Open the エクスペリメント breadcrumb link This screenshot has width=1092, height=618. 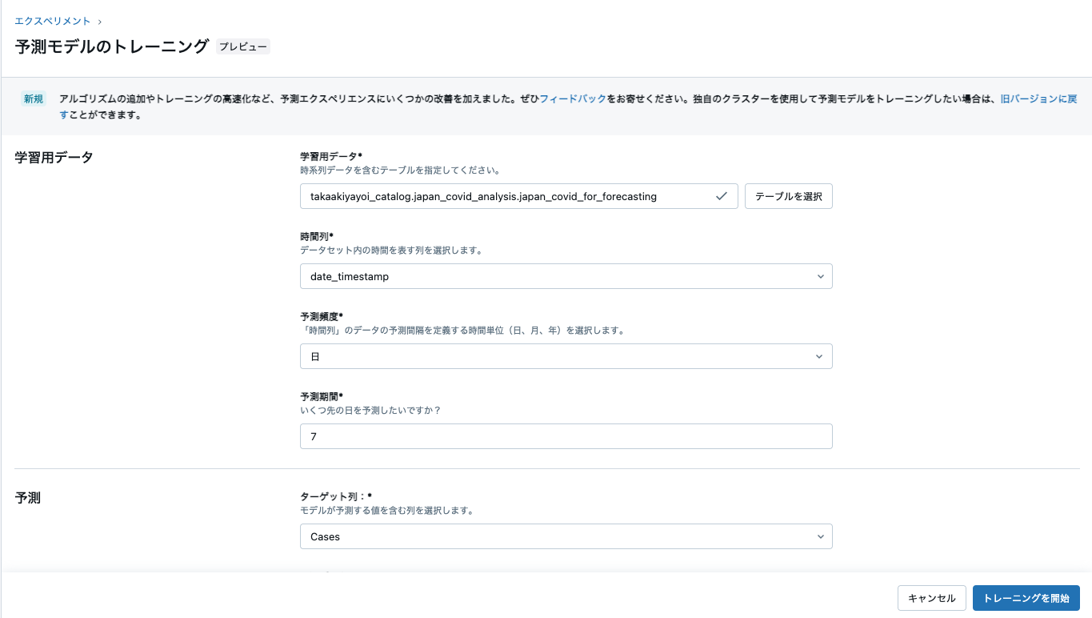52,21
